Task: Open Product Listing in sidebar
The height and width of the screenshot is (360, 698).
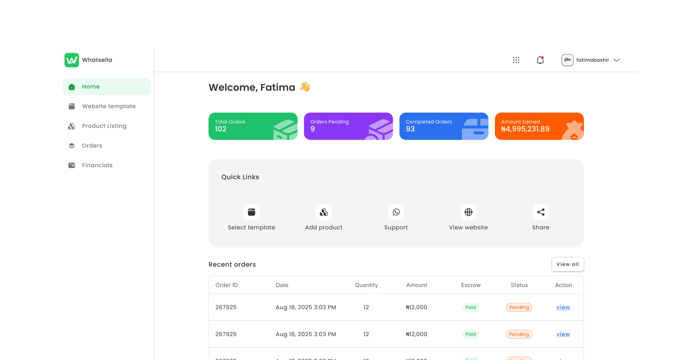Action: coord(104,126)
